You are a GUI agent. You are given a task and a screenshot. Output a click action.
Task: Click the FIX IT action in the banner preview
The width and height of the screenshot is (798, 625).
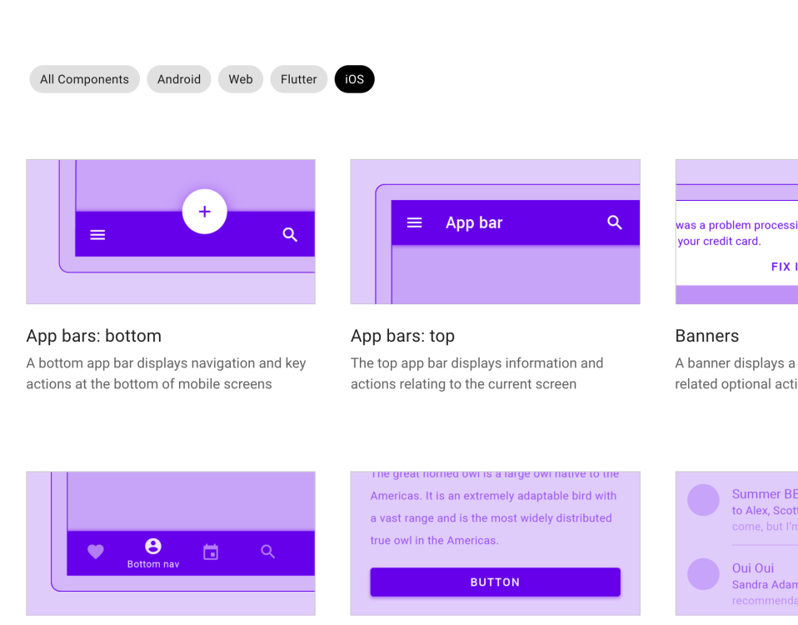pyautogui.click(x=784, y=266)
